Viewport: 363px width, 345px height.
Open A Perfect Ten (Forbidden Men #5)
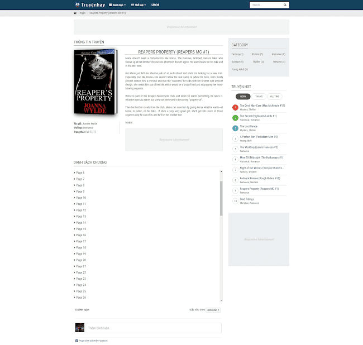259,137
